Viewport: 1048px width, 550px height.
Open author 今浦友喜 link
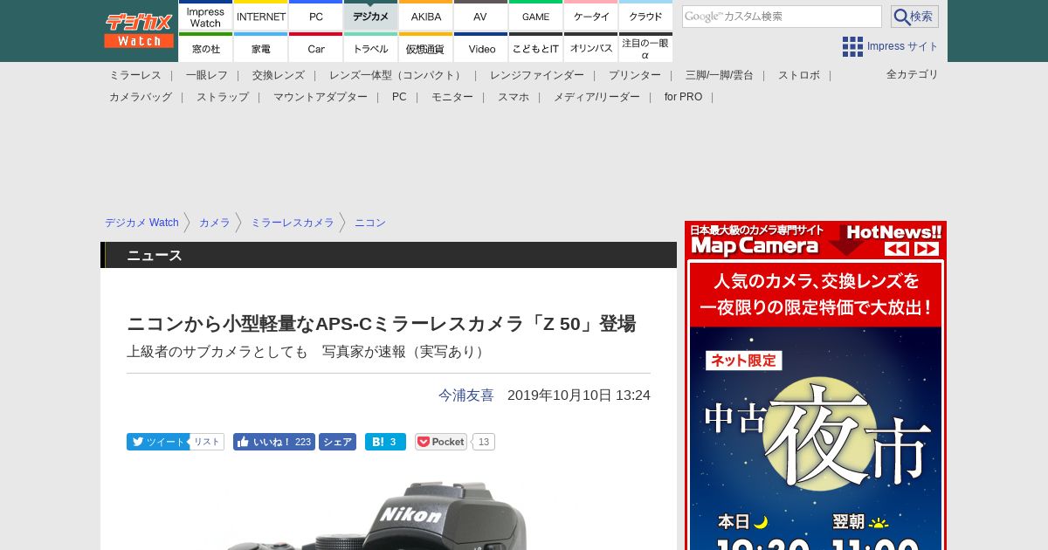466,395
